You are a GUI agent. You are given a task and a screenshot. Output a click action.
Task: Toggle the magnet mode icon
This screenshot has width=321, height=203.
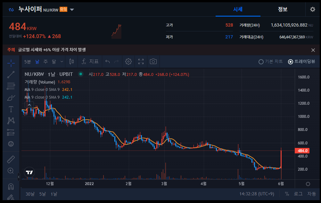tap(11, 186)
